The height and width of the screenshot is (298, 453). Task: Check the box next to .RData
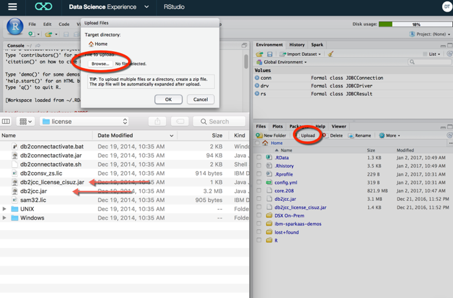click(x=259, y=157)
